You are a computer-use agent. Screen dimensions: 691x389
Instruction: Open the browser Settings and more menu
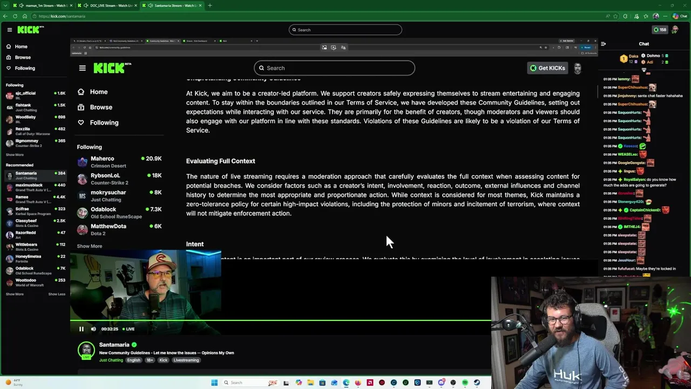pos(666,16)
